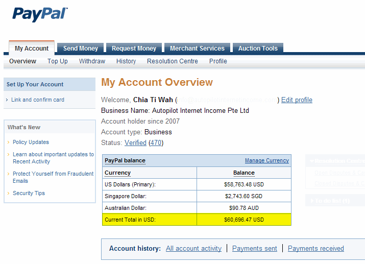365x264 pixels.
Task: Select the $58,763.48 USD balance value
Action: (244, 184)
